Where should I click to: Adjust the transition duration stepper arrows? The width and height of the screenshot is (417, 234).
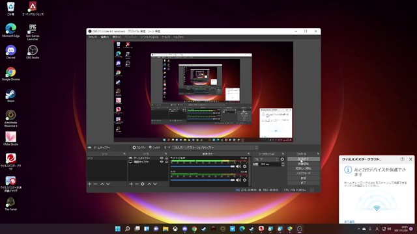[x=283, y=164]
